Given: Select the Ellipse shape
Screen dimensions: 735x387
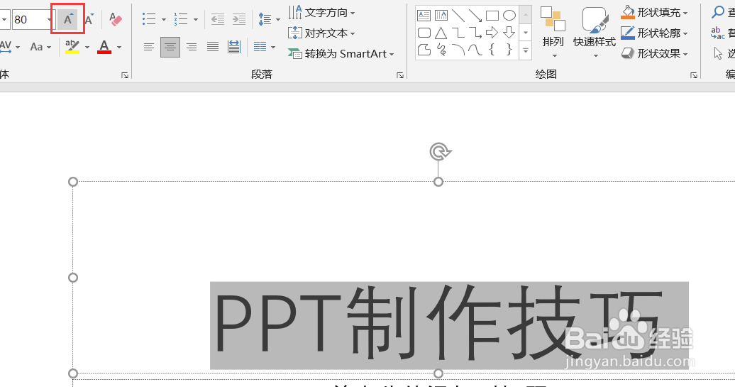Looking at the screenshot, I should [509, 16].
